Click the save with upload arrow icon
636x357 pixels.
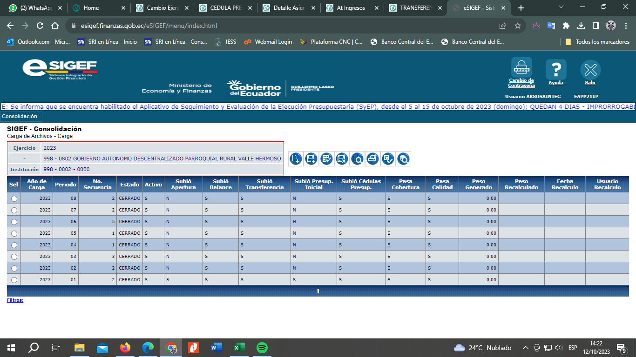[x=311, y=159]
